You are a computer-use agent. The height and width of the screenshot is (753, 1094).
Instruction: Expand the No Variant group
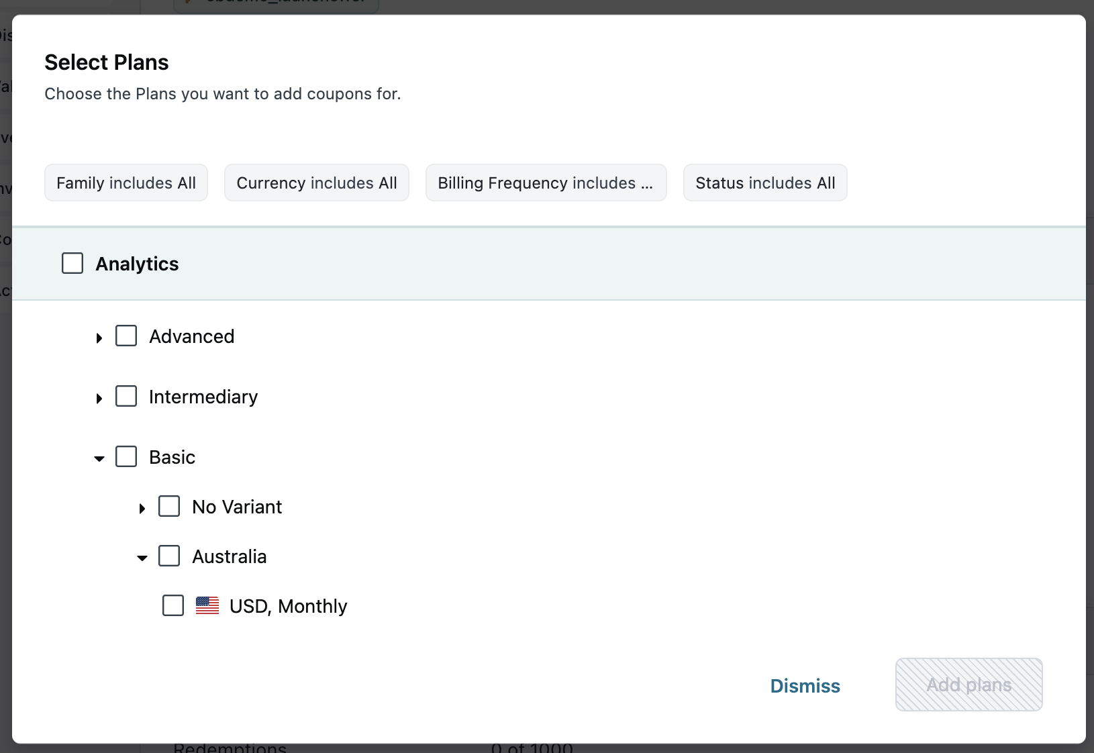142,508
